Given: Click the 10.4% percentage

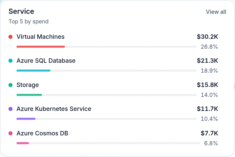Looking at the screenshot, I should pos(209,119).
